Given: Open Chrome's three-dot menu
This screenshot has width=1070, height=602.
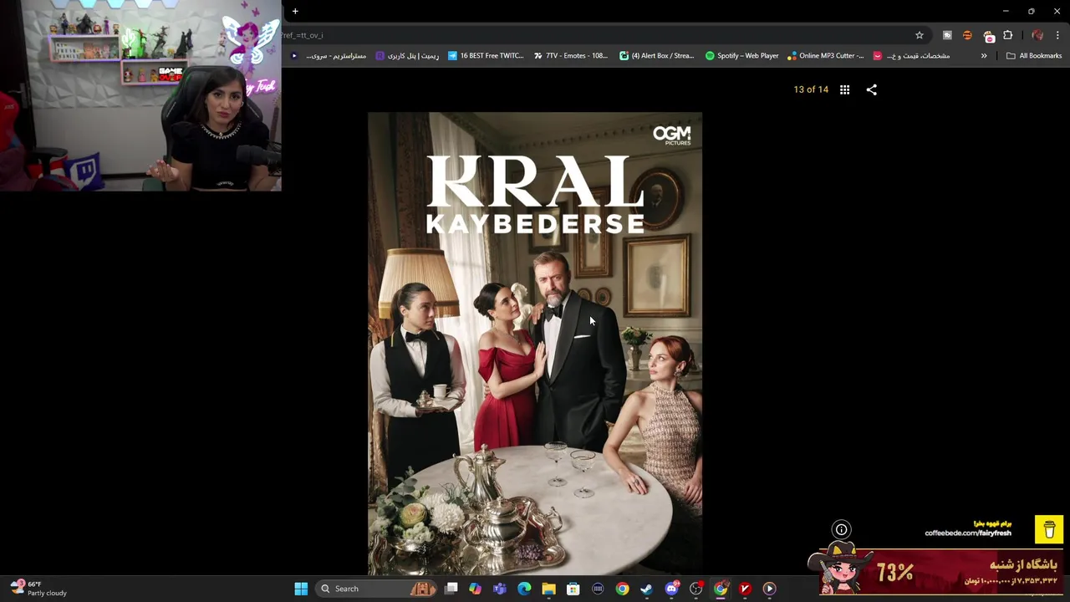Looking at the screenshot, I should [x=1058, y=35].
